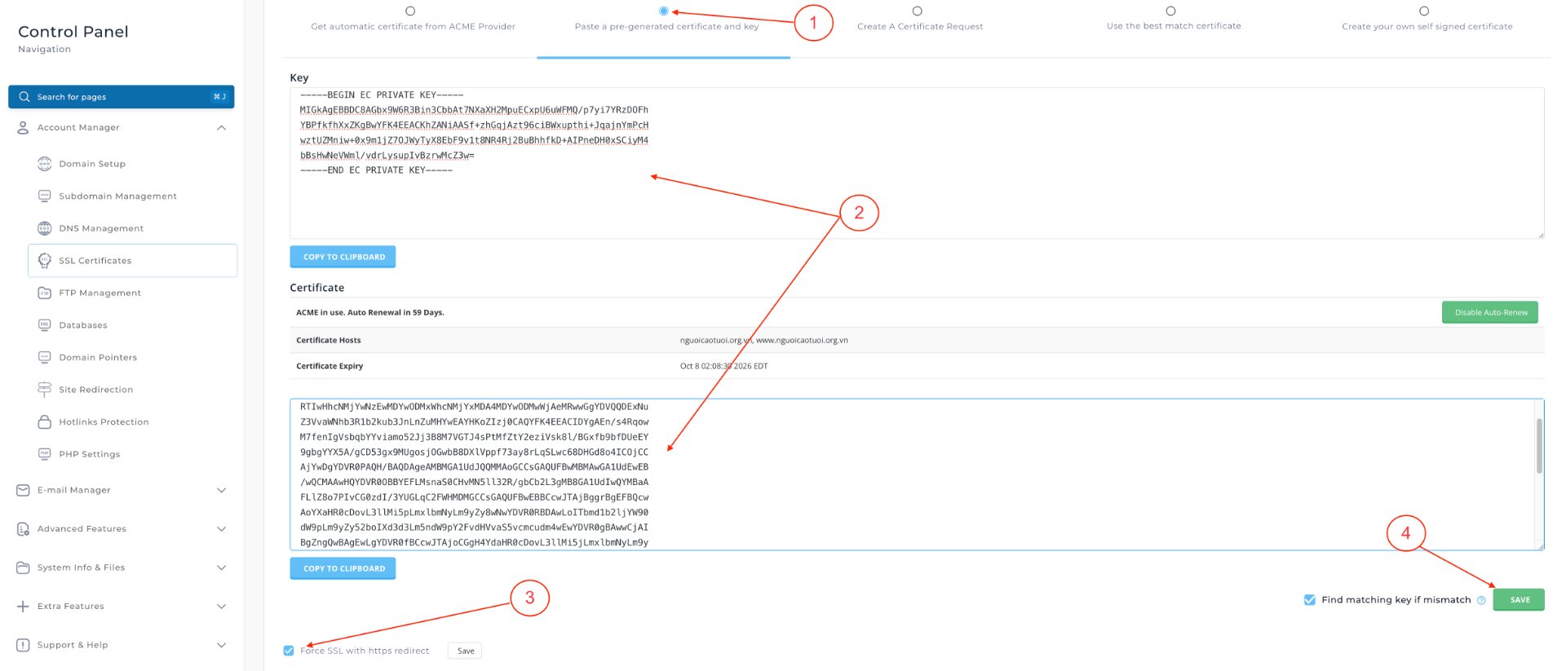Select Get automatic certificate from ACME Provider
The width and height of the screenshot is (1566, 671).
click(x=410, y=11)
